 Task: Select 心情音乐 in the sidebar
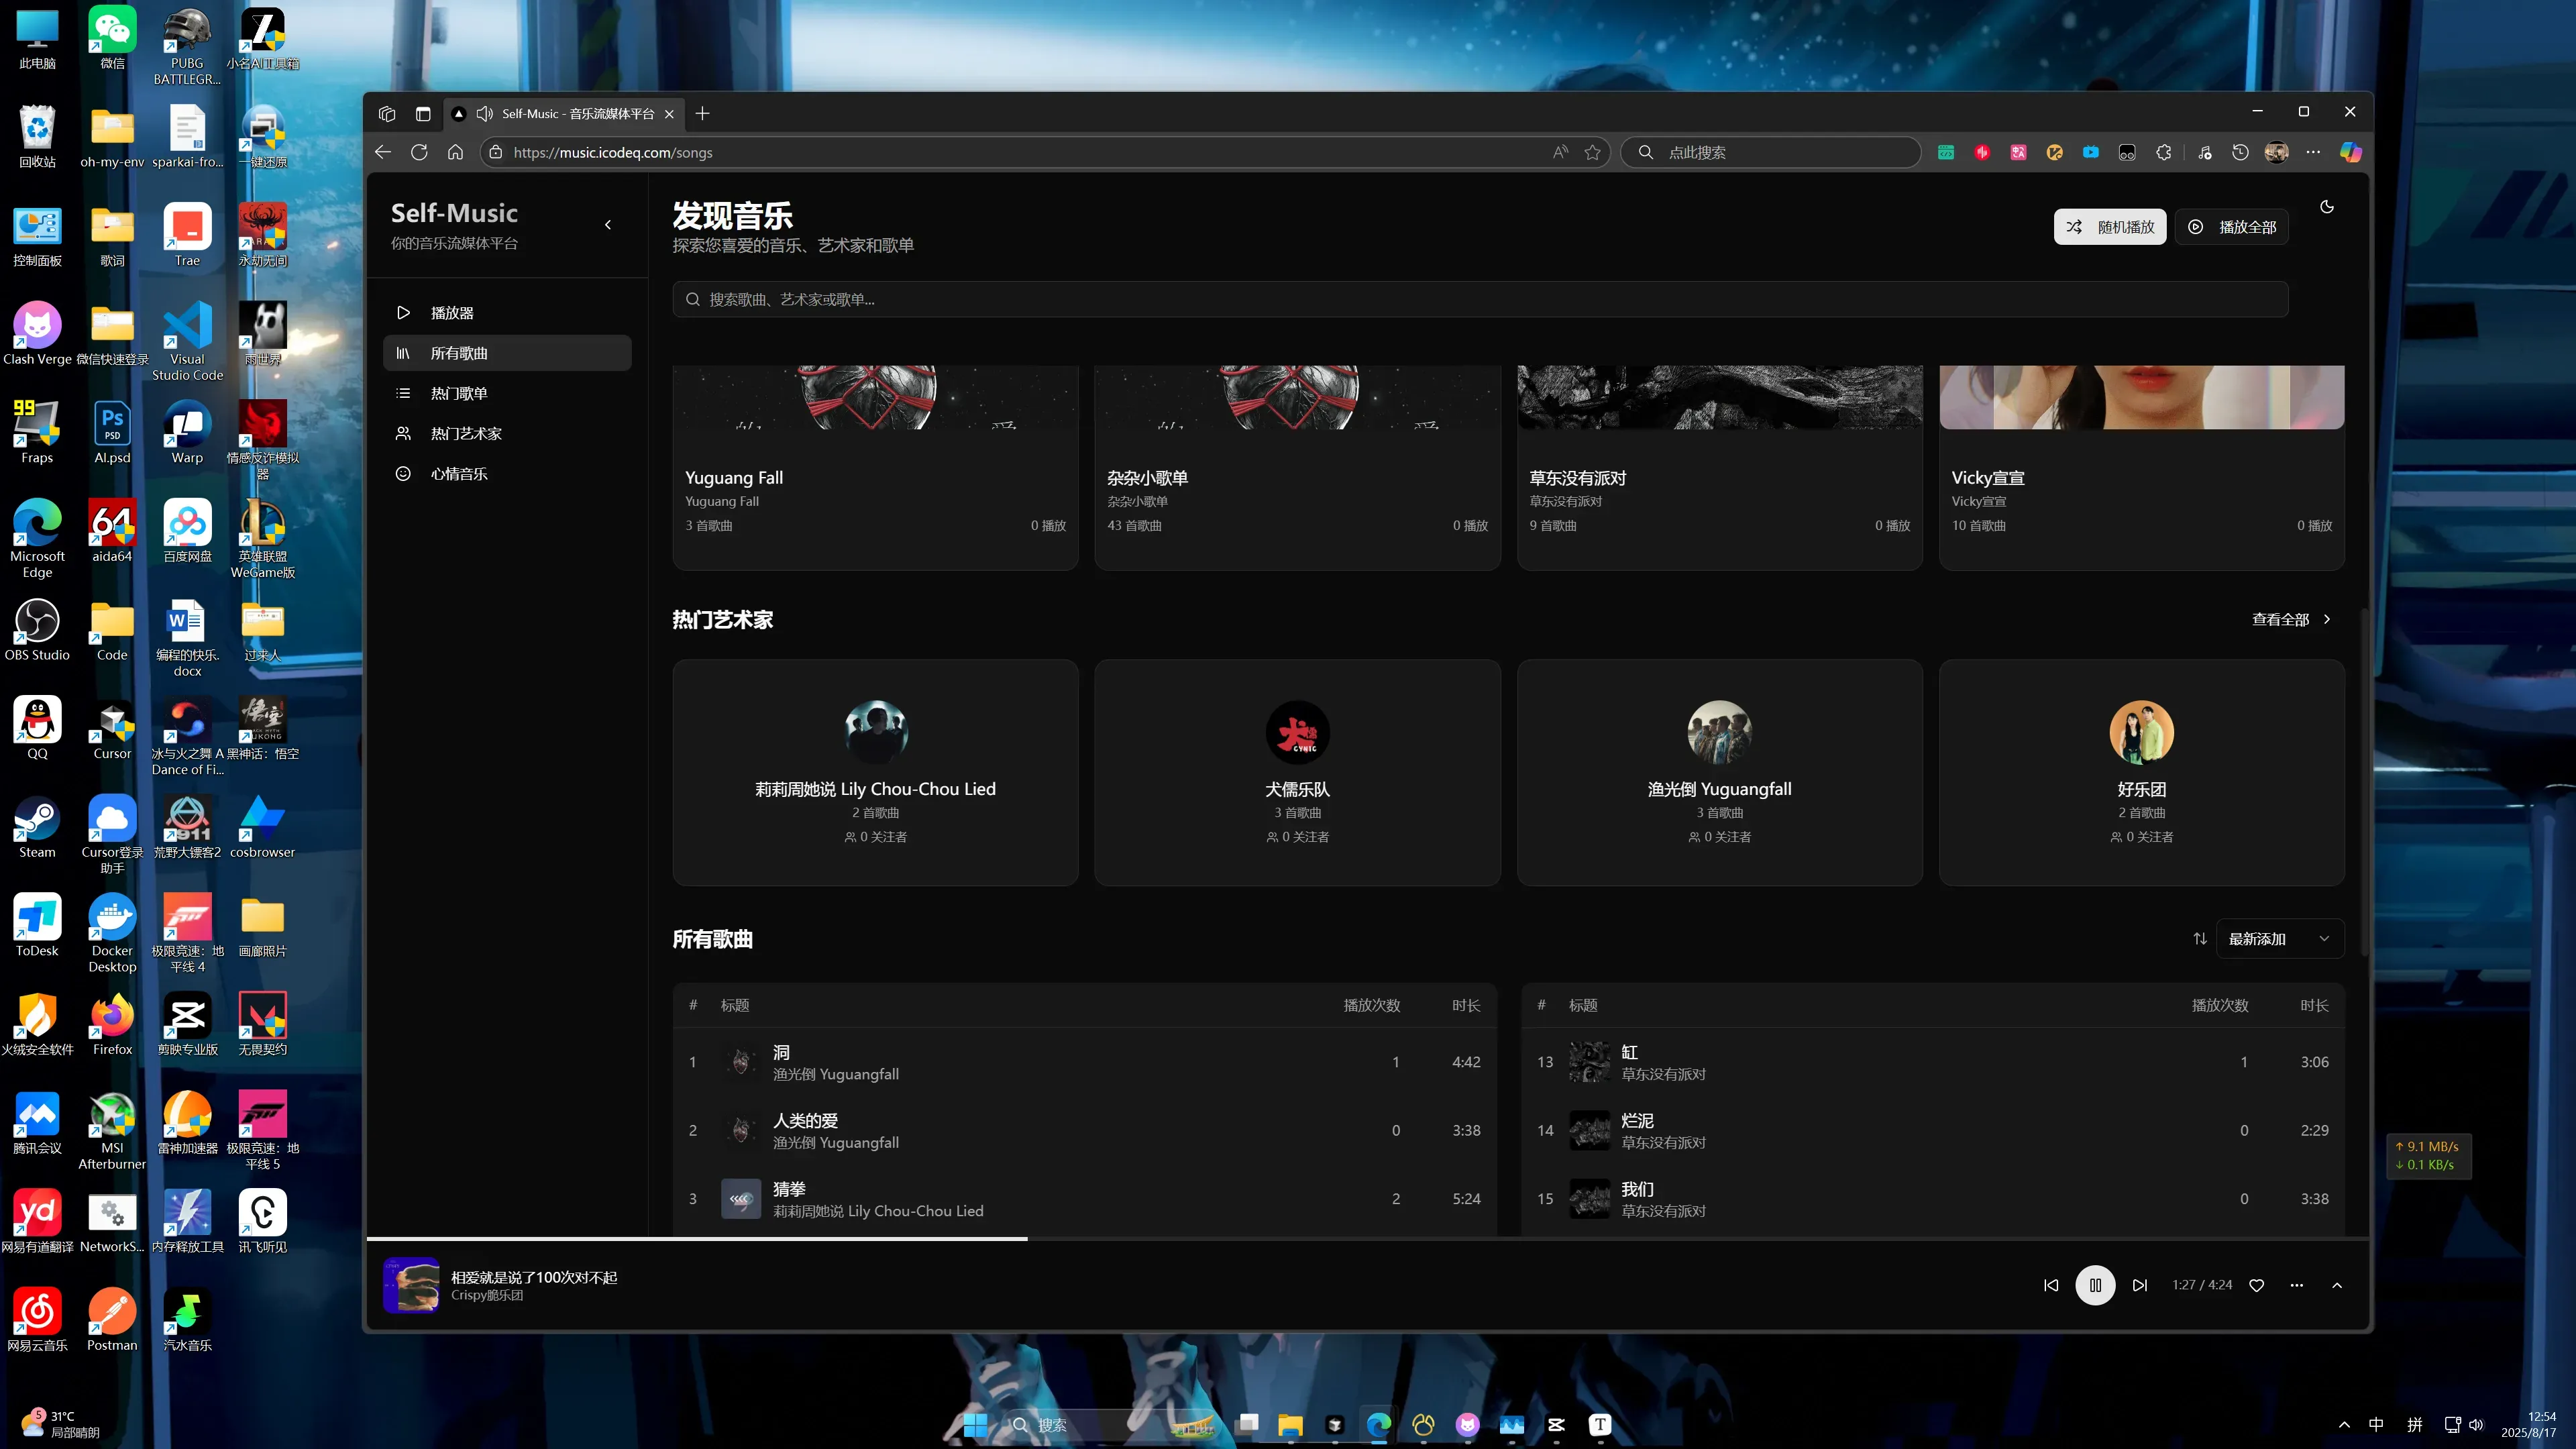(459, 474)
